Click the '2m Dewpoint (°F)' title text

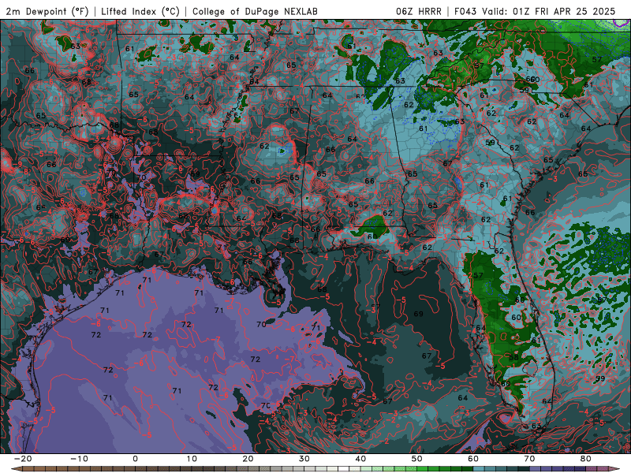[47, 11]
